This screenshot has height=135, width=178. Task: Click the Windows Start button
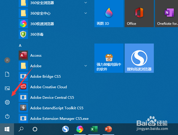7,129
